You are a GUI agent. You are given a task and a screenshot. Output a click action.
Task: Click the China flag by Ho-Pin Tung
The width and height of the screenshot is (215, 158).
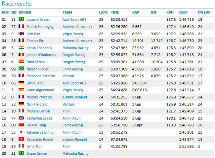click(x=21, y=125)
